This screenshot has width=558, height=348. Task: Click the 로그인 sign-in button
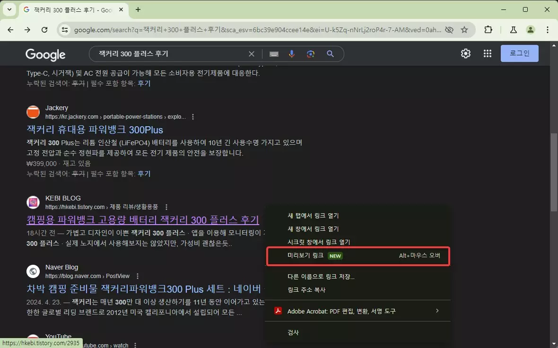[x=520, y=53]
